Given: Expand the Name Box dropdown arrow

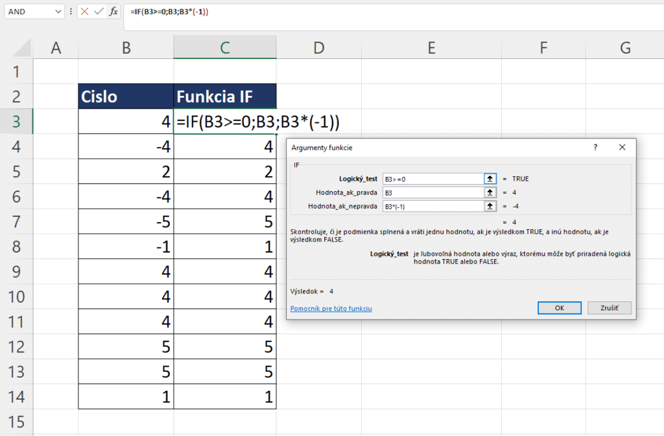Looking at the screenshot, I should pos(60,12).
